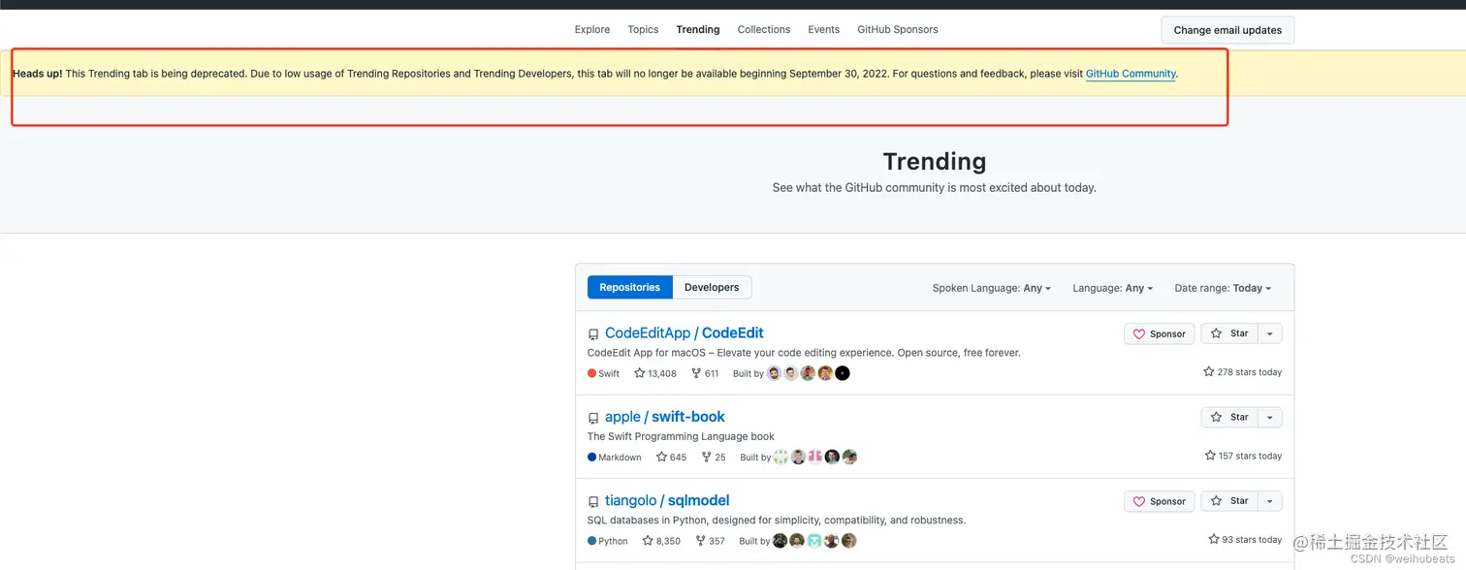Click last contributor avatar for sqlmodel
The width and height of the screenshot is (1466, 570).
click(x=849, y=541)
